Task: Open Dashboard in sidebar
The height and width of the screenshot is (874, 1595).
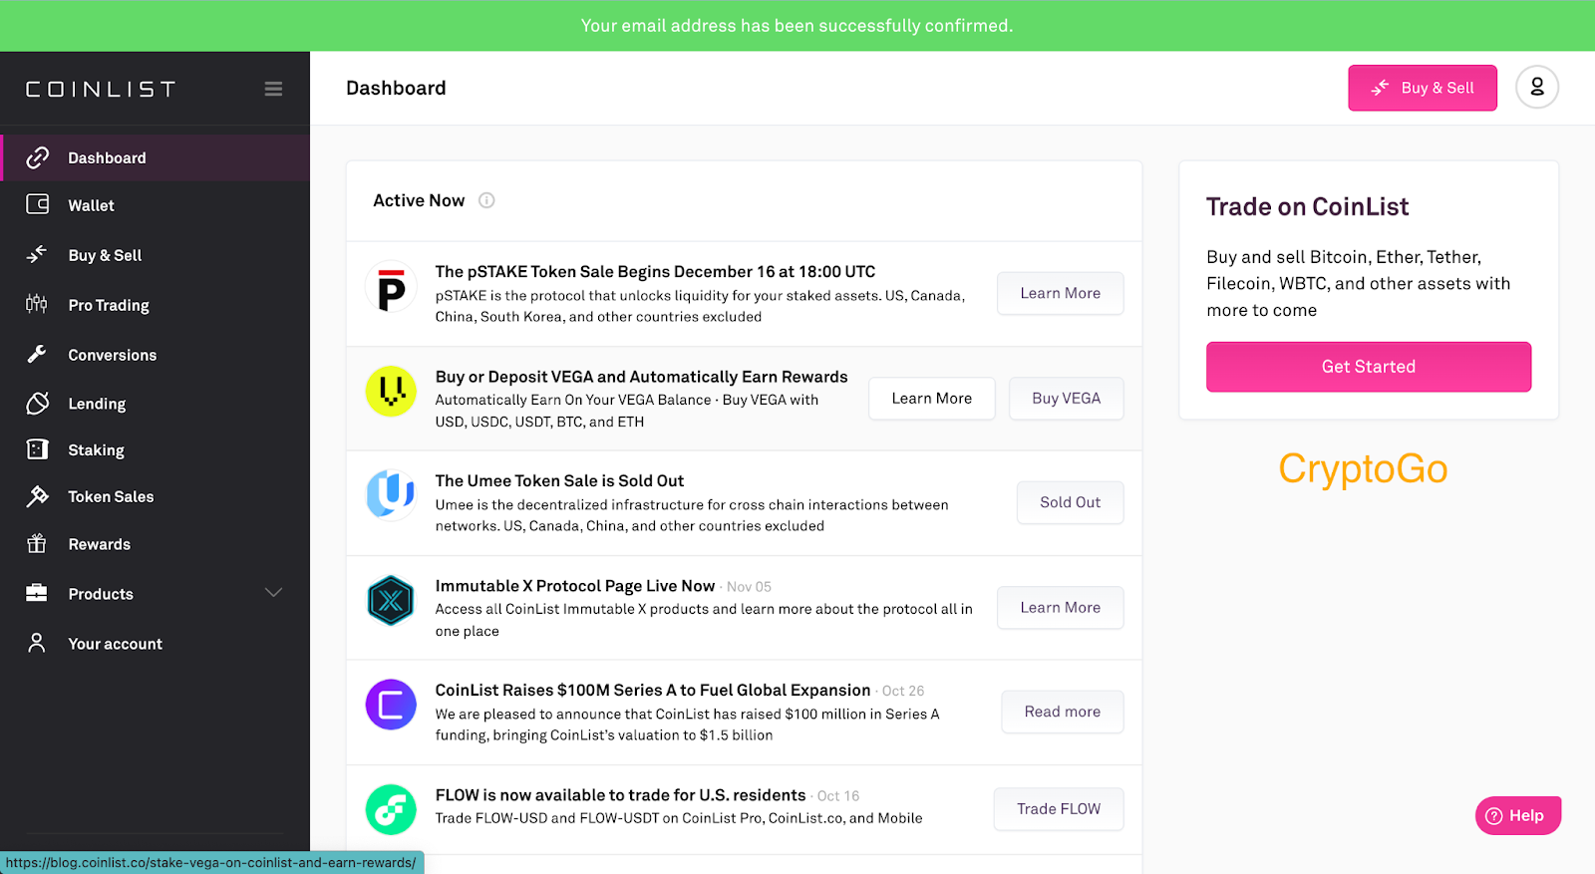Action: [156, 157]
